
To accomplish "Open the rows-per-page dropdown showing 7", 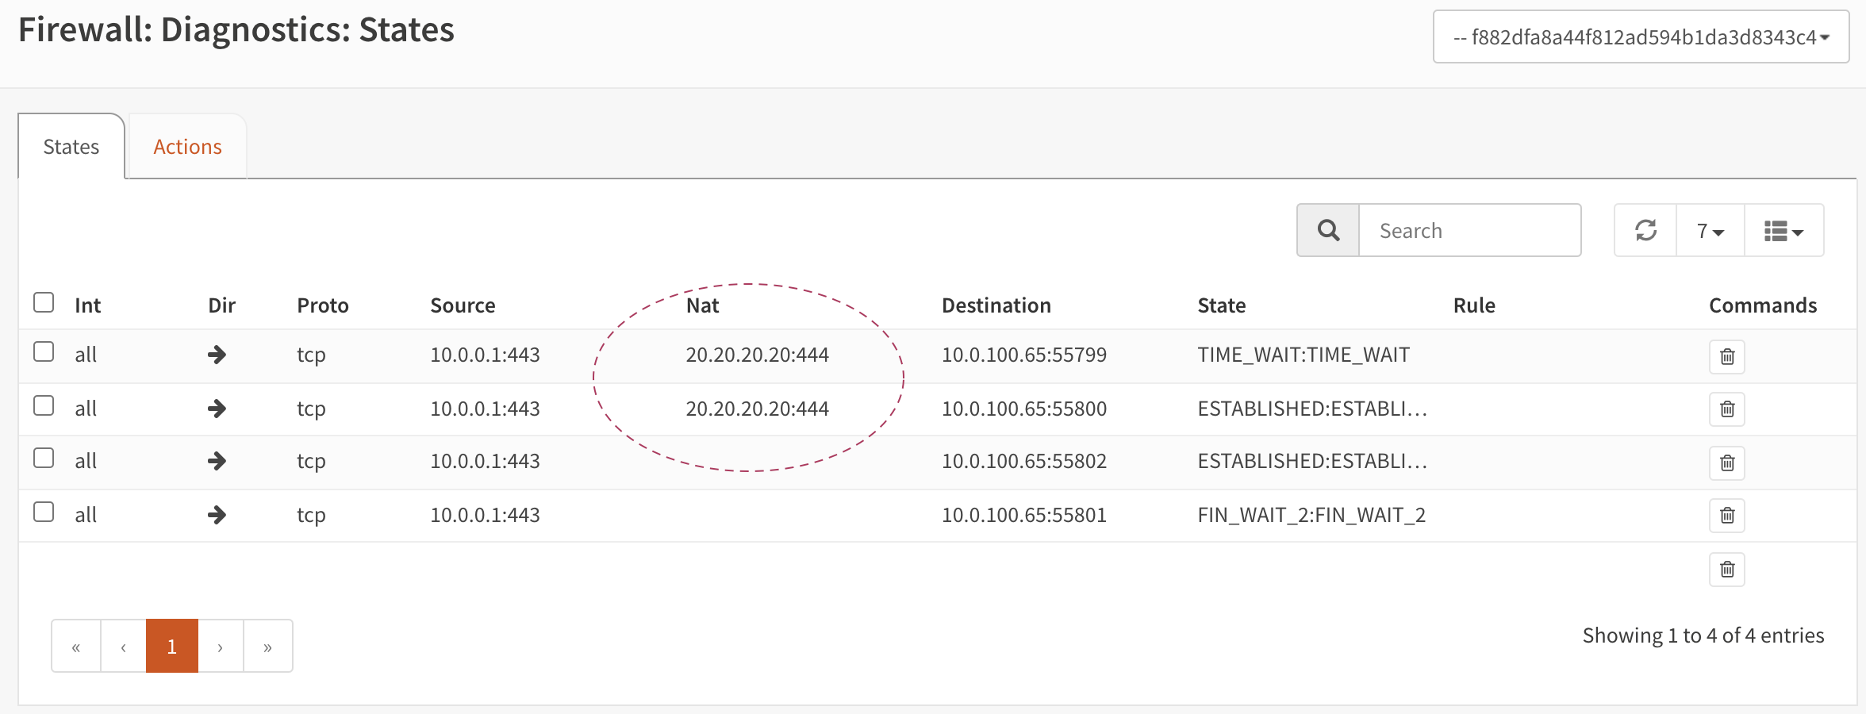I will tap(1710, 230).
